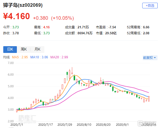
Task: Click the stock title 獐子岛(sz002069)
Action: point(23,5)
